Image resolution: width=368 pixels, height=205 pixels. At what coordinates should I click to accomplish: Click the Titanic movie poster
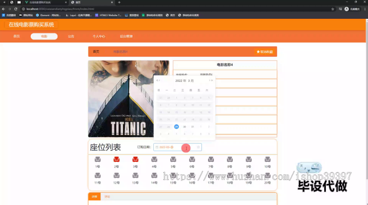pos(129,99)
